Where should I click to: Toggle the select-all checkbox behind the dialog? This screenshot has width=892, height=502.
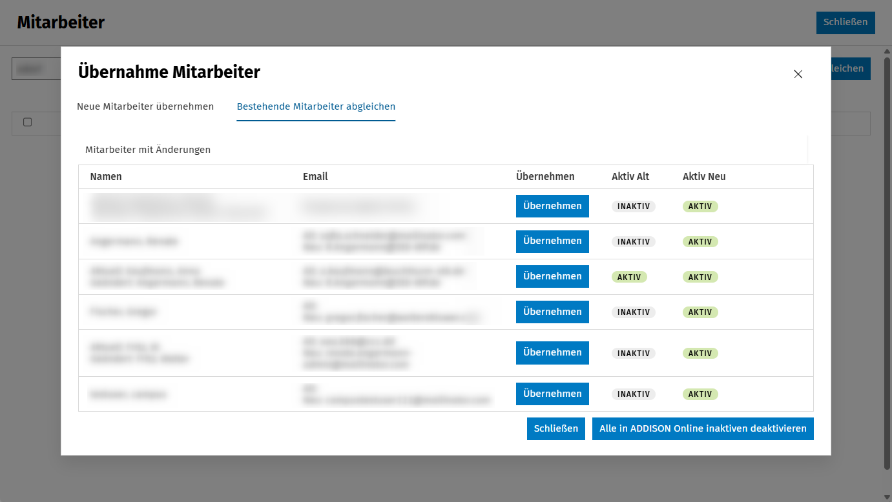tap(28, 122)
